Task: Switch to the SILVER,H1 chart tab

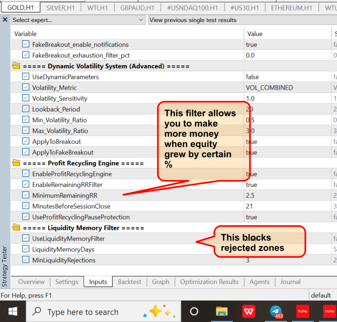Action: [60, 8]
